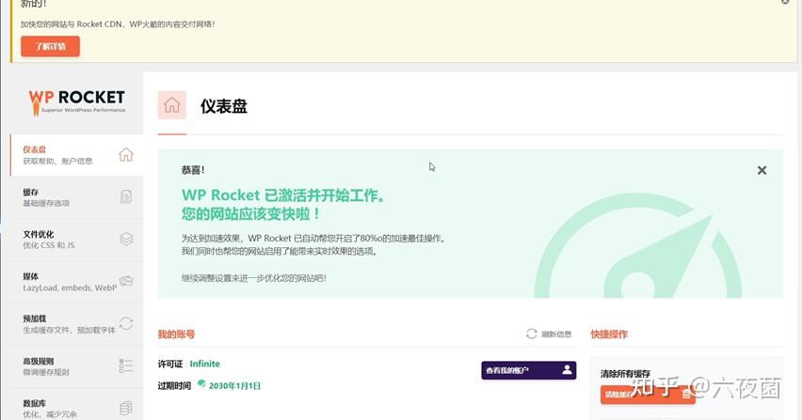
Task: Open the 文件优化 sidebar menu item
Action: tap(77, 240)
